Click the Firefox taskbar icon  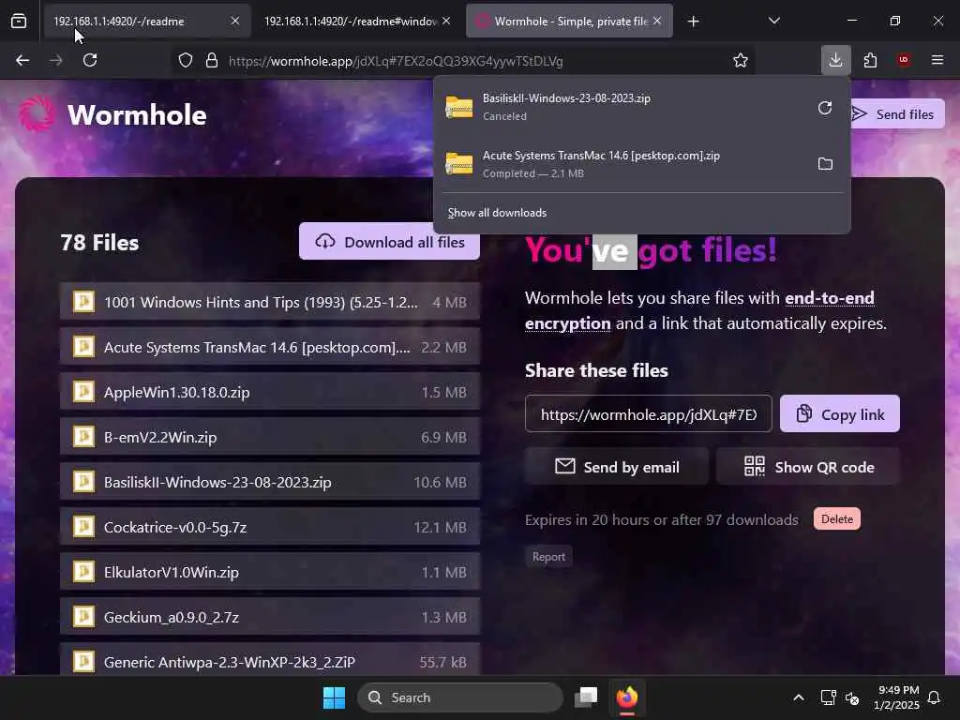pyautogui.click(x=627, y=697)
